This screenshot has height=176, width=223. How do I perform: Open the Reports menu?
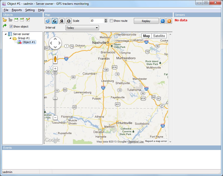coord(17,10)
